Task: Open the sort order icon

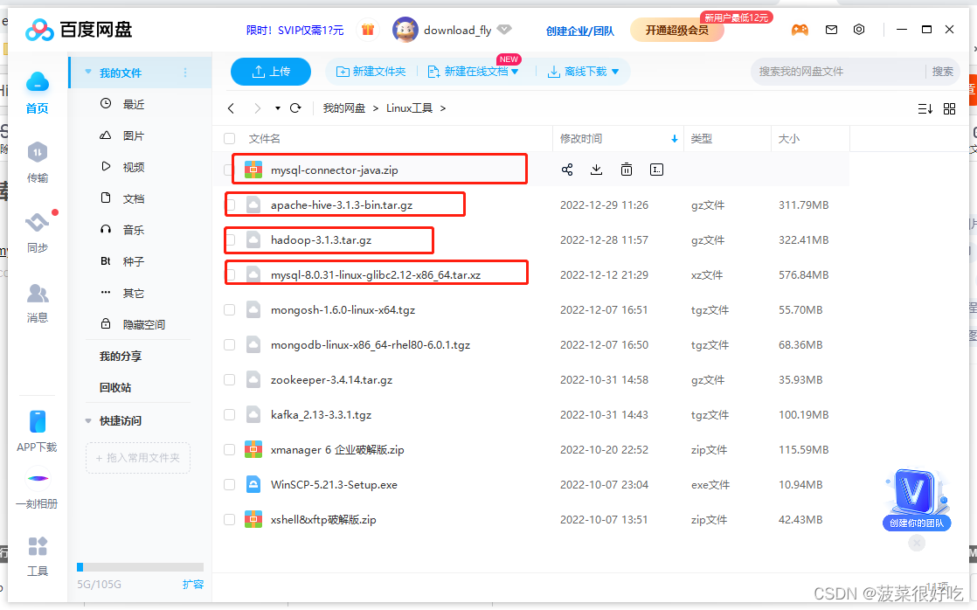Action: tap(925, 109)
